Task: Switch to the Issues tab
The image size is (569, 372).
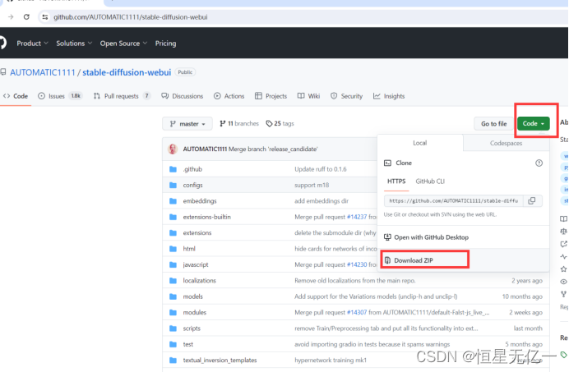Action: click(x=60, y=96)
